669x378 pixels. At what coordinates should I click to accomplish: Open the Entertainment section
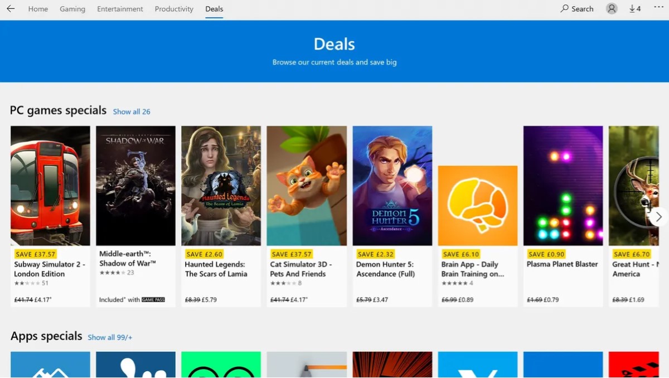tap(120, 8)
